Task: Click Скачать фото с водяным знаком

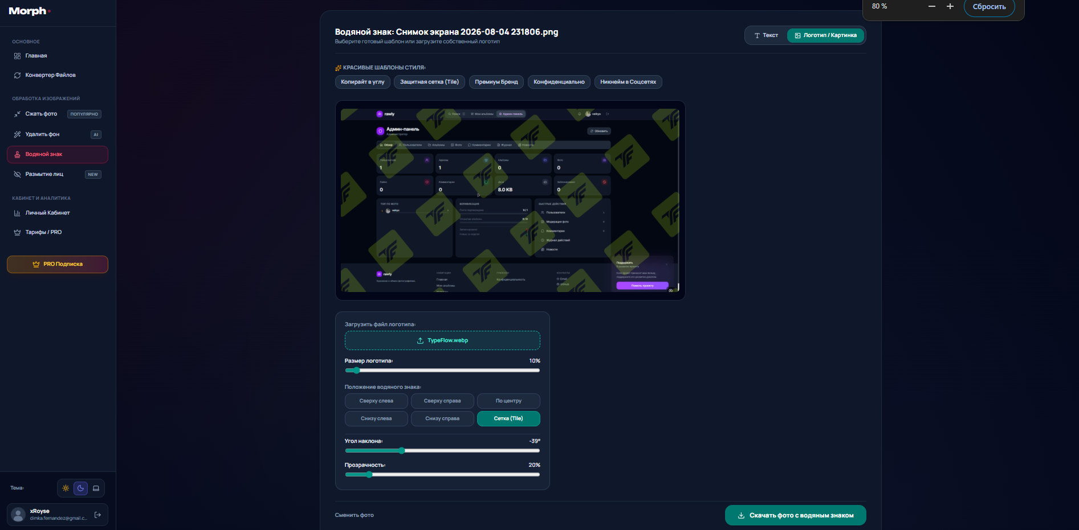Action: tap(796, 515)
